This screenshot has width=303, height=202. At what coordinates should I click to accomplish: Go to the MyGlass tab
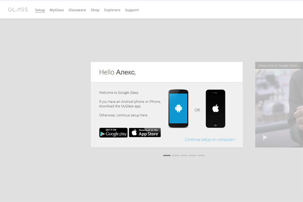point(57,10)
